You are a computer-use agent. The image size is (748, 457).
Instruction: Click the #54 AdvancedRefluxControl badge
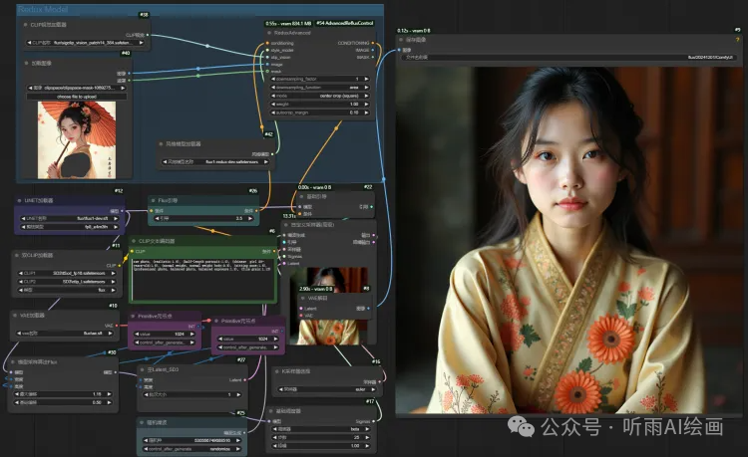point(344,23)
